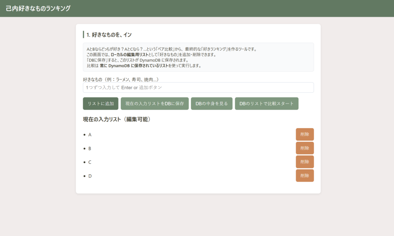Select list entry B text

click(90, 149)
